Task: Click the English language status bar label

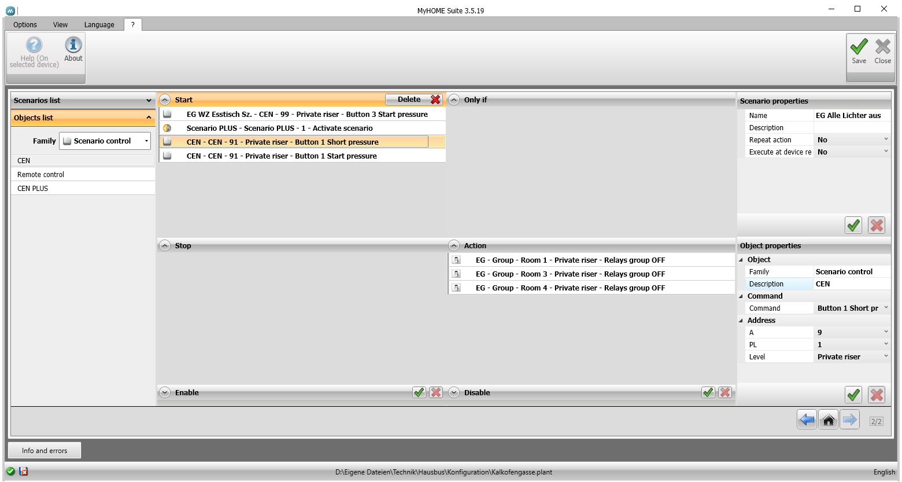Action: point(884,472)
